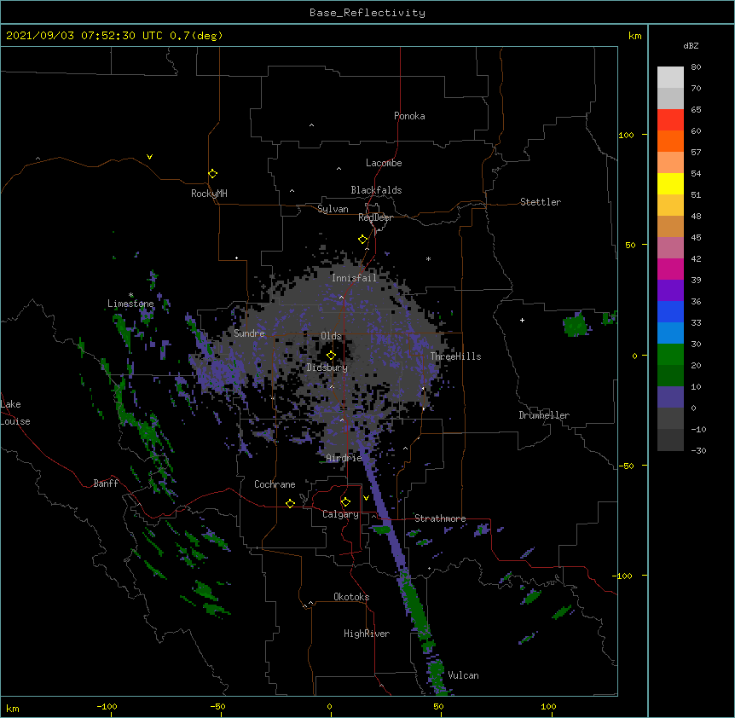Screen dimensions: 735x718
Task: Click the magenta 39-42 dBZ legend swatch
Action: (670, 269)
